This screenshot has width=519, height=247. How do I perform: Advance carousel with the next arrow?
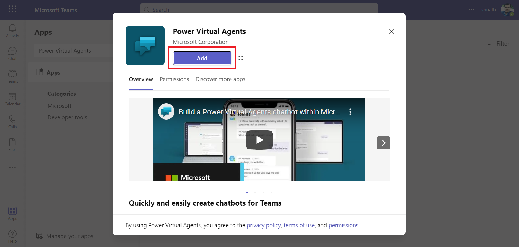pyautogui.click(x=383, y=143)
